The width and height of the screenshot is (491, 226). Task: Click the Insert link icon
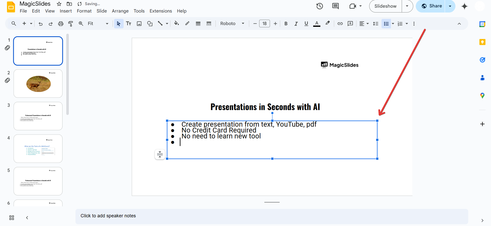point(340,24)
